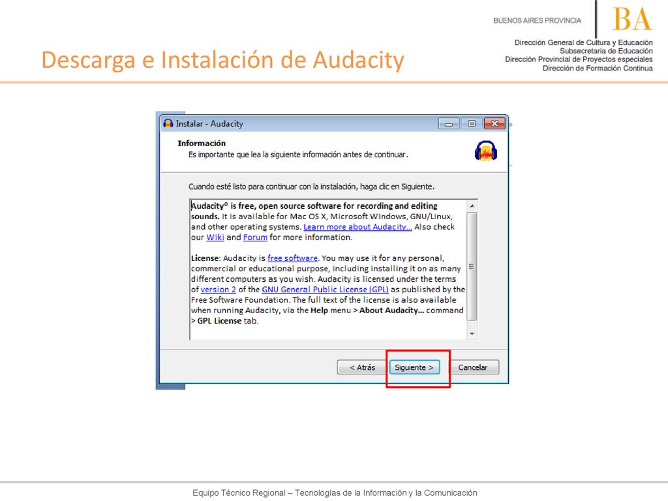668x501 pixels.
Task: Click 'Subsecretaria de Educación' text
Action: click(x=606, y=51)
